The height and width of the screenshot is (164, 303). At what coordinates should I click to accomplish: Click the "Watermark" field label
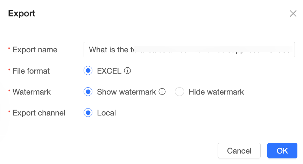pyautogui.click(x=31, y=92)
